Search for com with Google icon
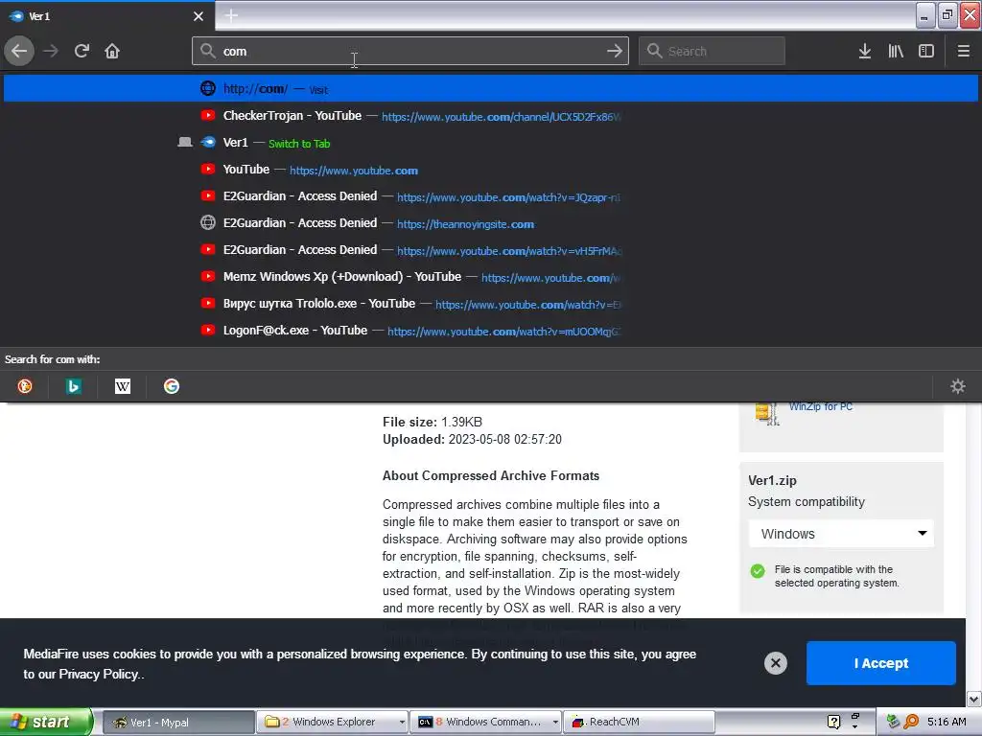982x736 pixels. click(172, 386)
